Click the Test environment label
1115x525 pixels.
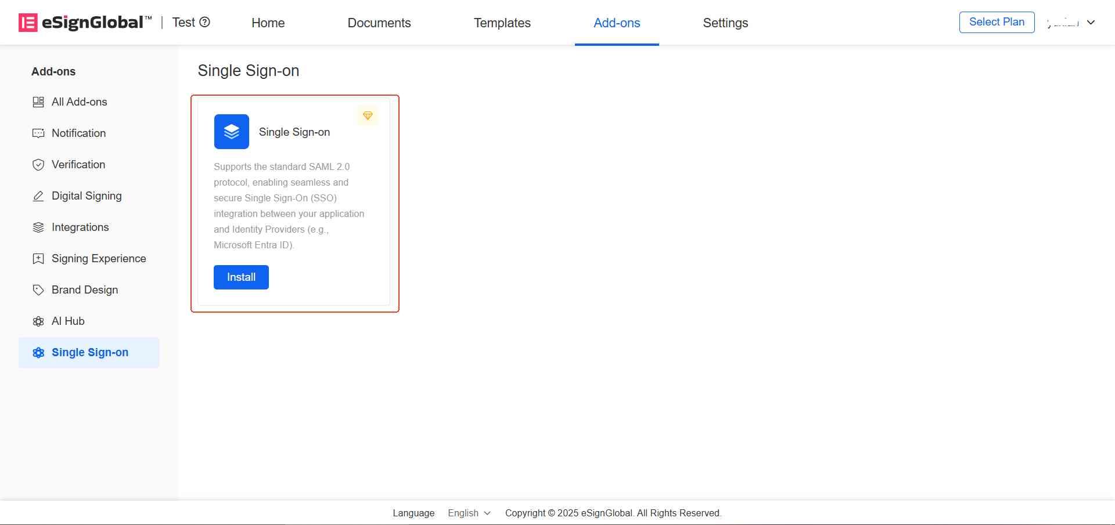tap(184, 22)
